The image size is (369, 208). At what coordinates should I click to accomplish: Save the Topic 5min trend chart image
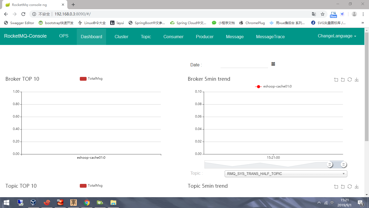pos(357,187)
